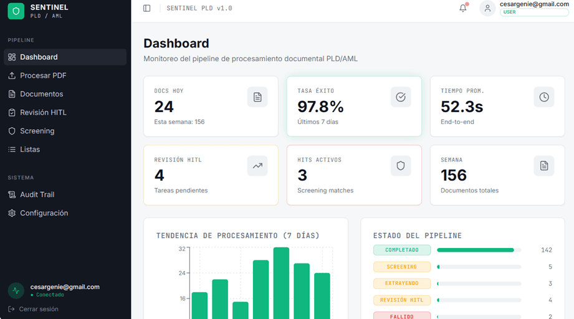This screenshot has width=574, height=319.
Task: Click the cesargenie@gmail.com header account
Action: click(534, 4)
